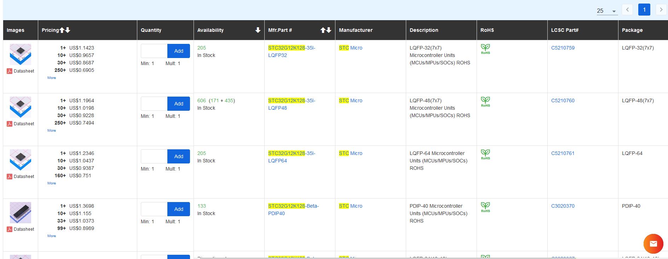
Task: Focus quantity field for LQFP32 part
Action: point(154,51)
